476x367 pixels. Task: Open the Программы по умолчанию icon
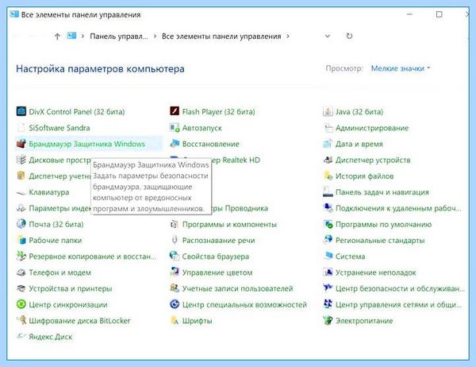[x=328, y=224]
